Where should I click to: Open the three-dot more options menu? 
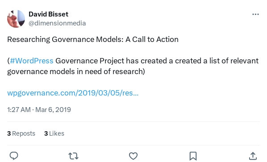click(x=255, y=14)
